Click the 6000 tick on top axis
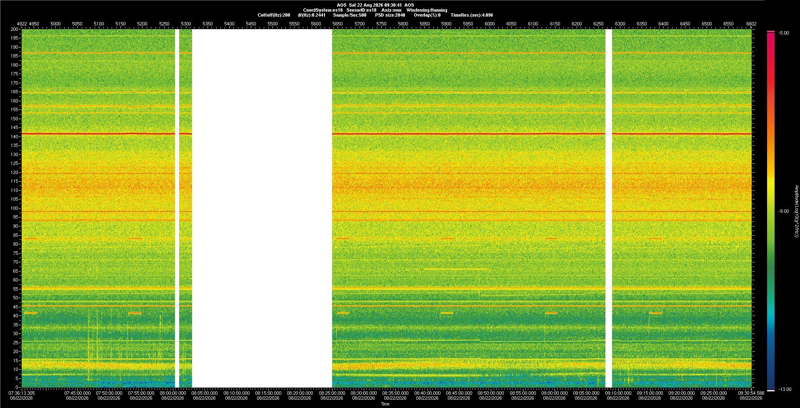This screenshot has height=408, width=800. (490, 24)
